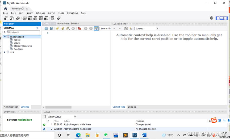Select the Context Help tab
Screen dimensions: 230x139
(x=119, y=107)
